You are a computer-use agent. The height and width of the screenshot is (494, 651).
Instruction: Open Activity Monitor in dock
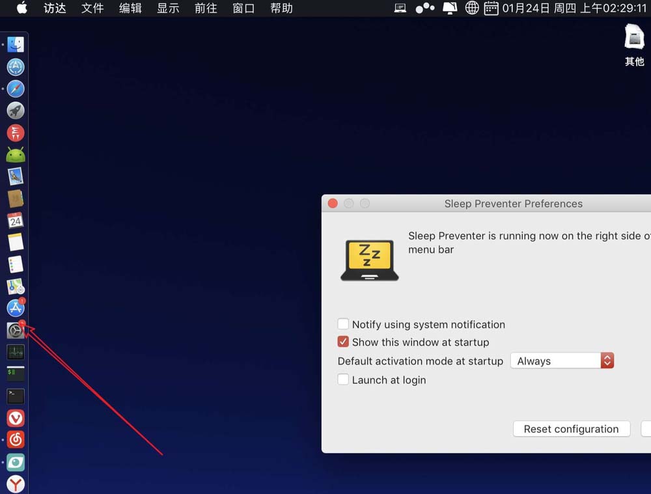click(x=16, y=352)
